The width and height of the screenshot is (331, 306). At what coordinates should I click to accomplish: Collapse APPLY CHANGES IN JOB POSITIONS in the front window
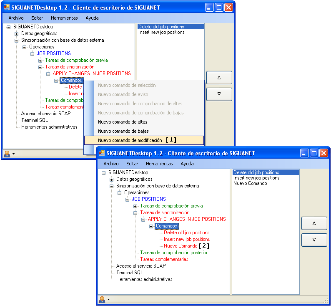143,220
